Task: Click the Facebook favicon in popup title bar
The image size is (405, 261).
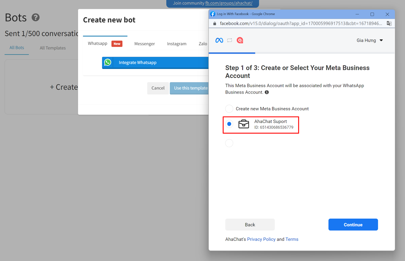Action: click(213, 14)
